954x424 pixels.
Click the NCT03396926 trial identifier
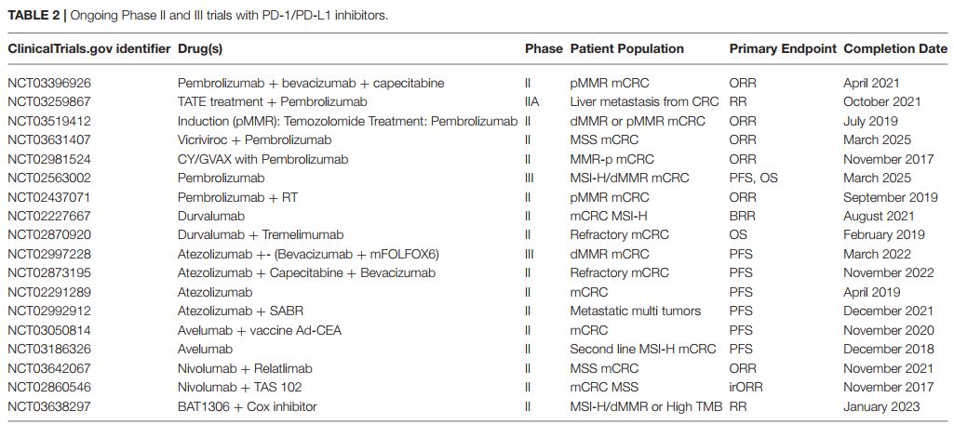tap(49, 83)
